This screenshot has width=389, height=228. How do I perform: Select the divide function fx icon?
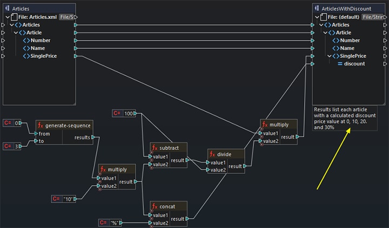[x=212, y=154]
